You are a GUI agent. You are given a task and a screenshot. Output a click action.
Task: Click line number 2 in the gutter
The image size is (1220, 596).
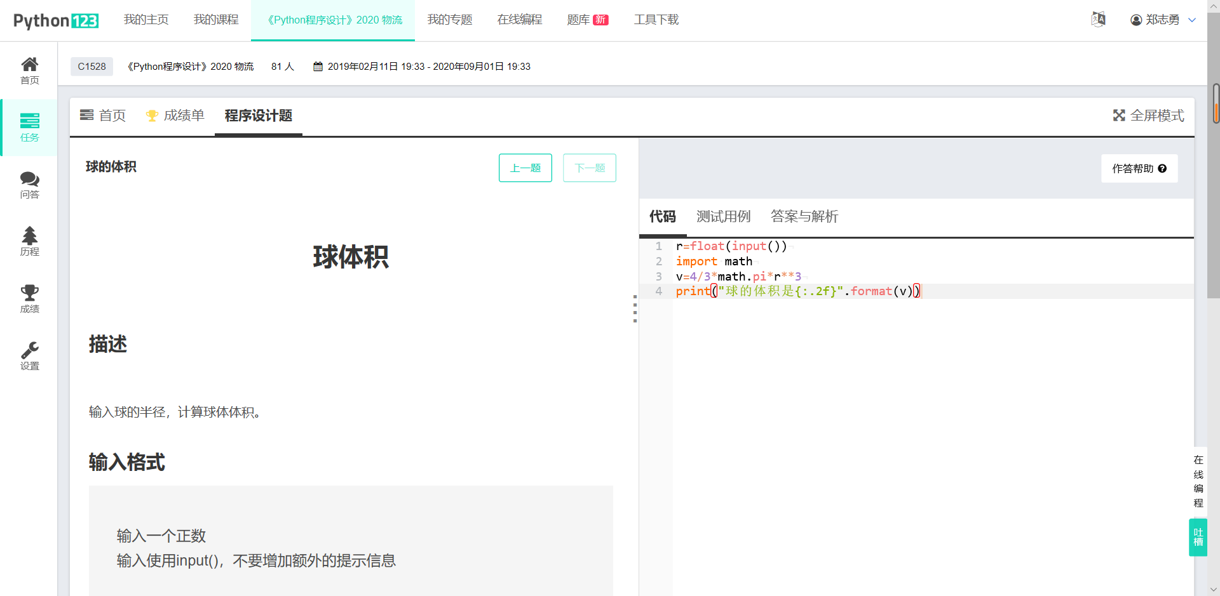(659, 262)
